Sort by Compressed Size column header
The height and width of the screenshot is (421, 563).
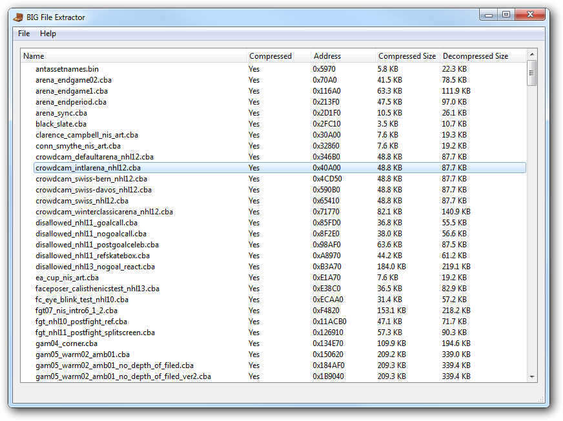407,56
